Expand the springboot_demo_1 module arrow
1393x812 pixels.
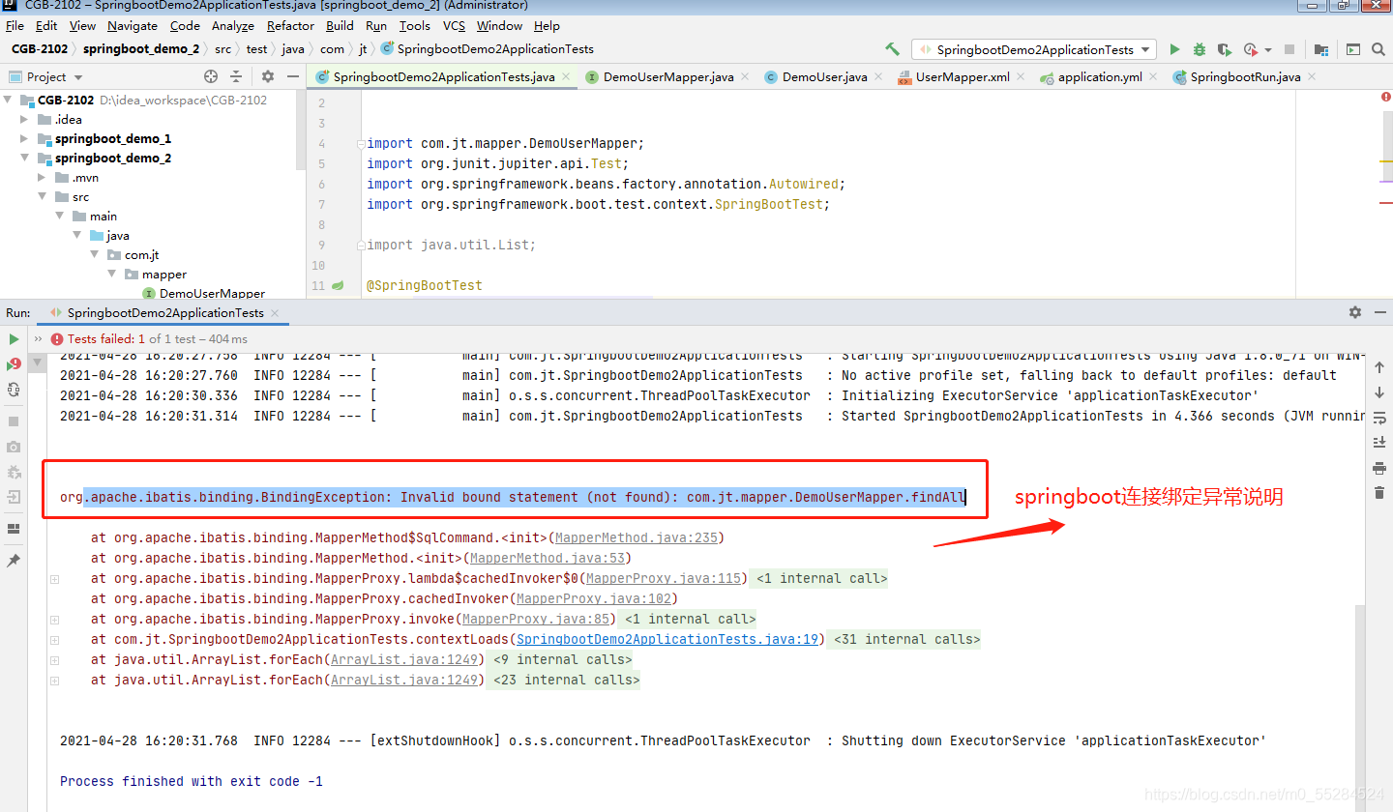tap(25, 139)
